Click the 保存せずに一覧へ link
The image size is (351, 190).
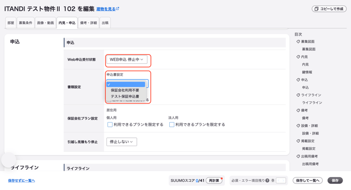[21, 181]
